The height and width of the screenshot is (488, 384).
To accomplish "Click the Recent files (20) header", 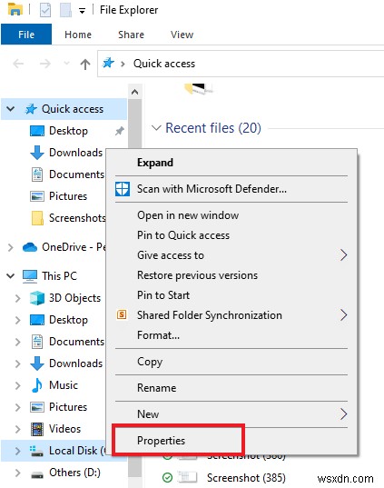I will pos(213,128).
